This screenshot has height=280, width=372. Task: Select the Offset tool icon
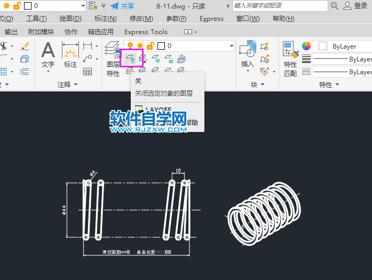tap(25, 72)
